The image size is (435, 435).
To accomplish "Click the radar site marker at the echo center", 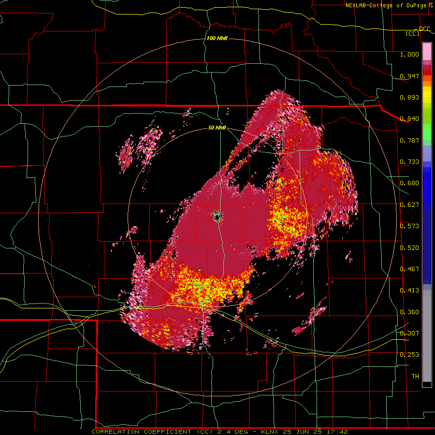I will [218, 217].
